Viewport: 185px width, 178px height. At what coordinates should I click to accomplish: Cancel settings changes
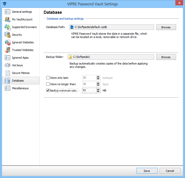coord(170,171)
